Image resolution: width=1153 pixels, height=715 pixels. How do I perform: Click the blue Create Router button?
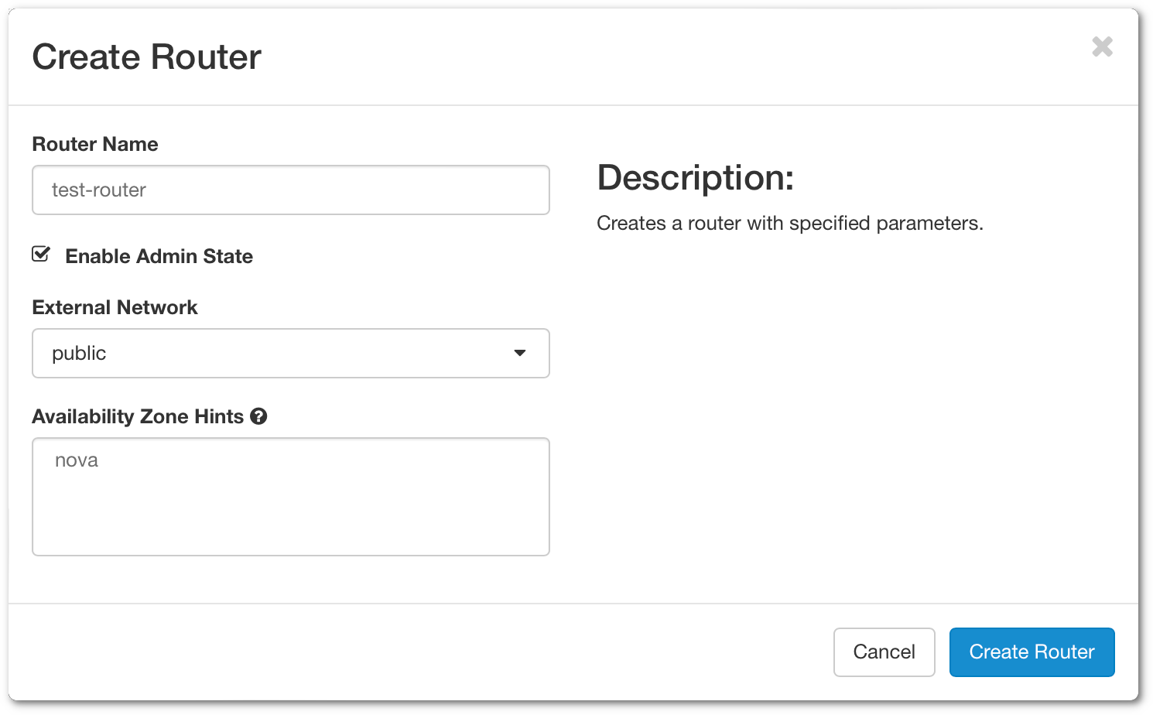tap(1032, 652)
